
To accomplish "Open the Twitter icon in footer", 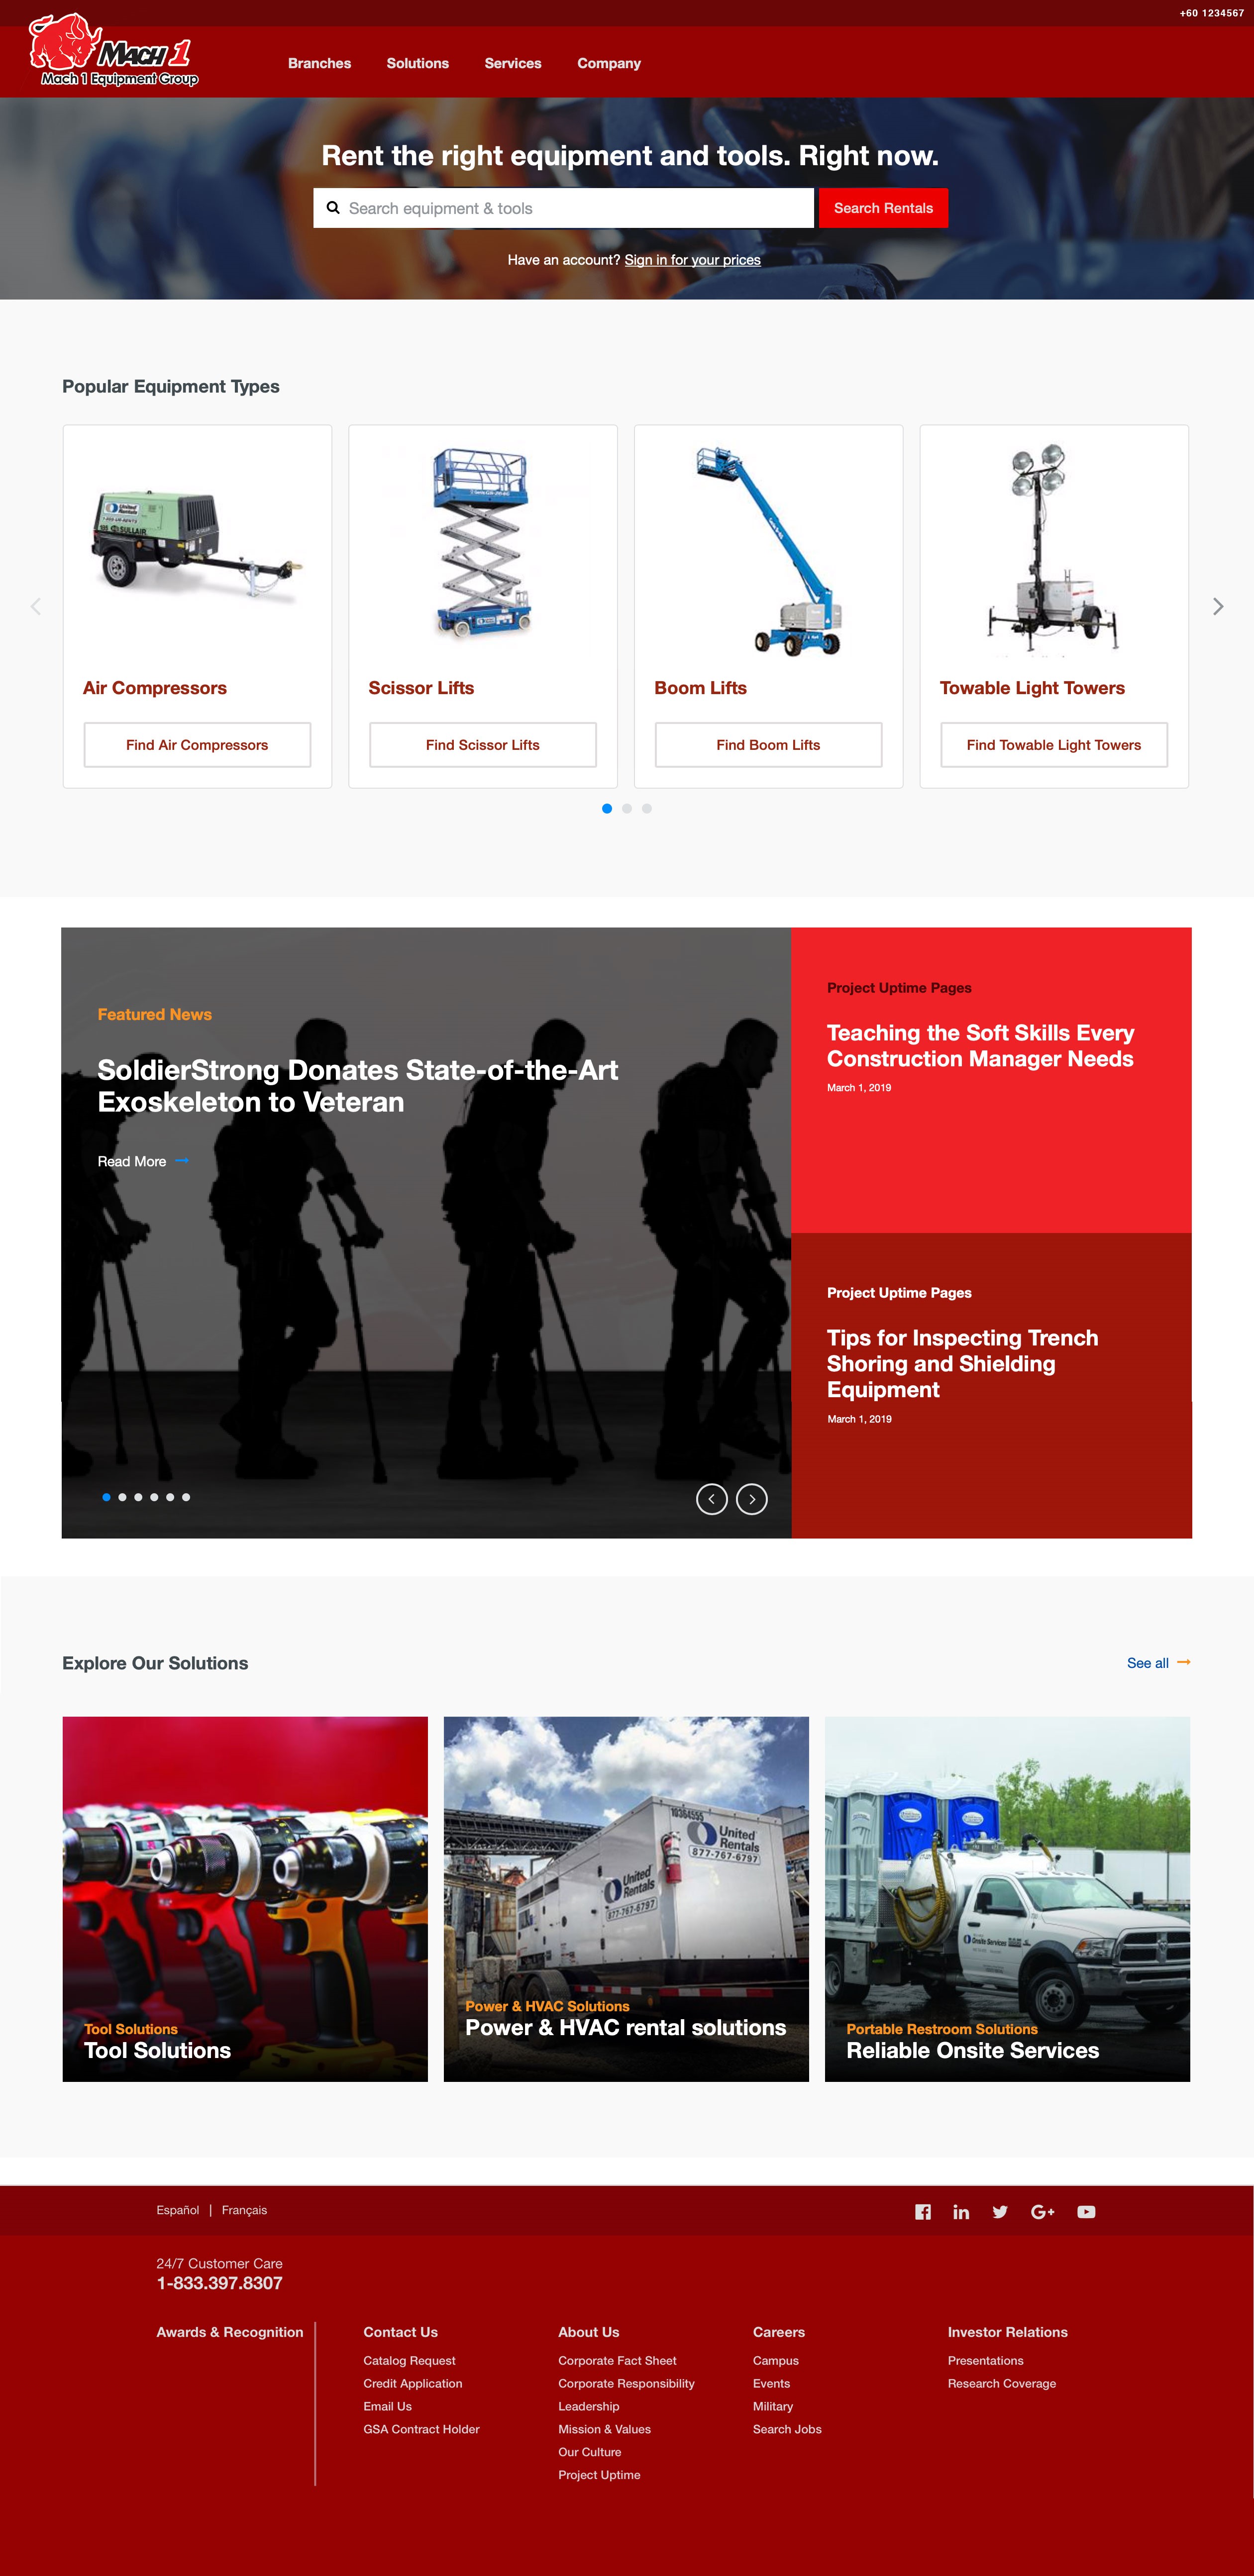I will coord(1000,2212).
